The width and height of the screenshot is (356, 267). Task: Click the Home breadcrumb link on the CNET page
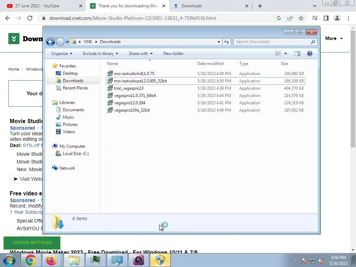pyautogui.click(x=14, y=69)
